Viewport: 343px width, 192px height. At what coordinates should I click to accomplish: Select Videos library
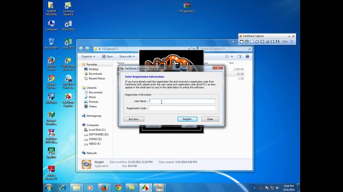93,107
